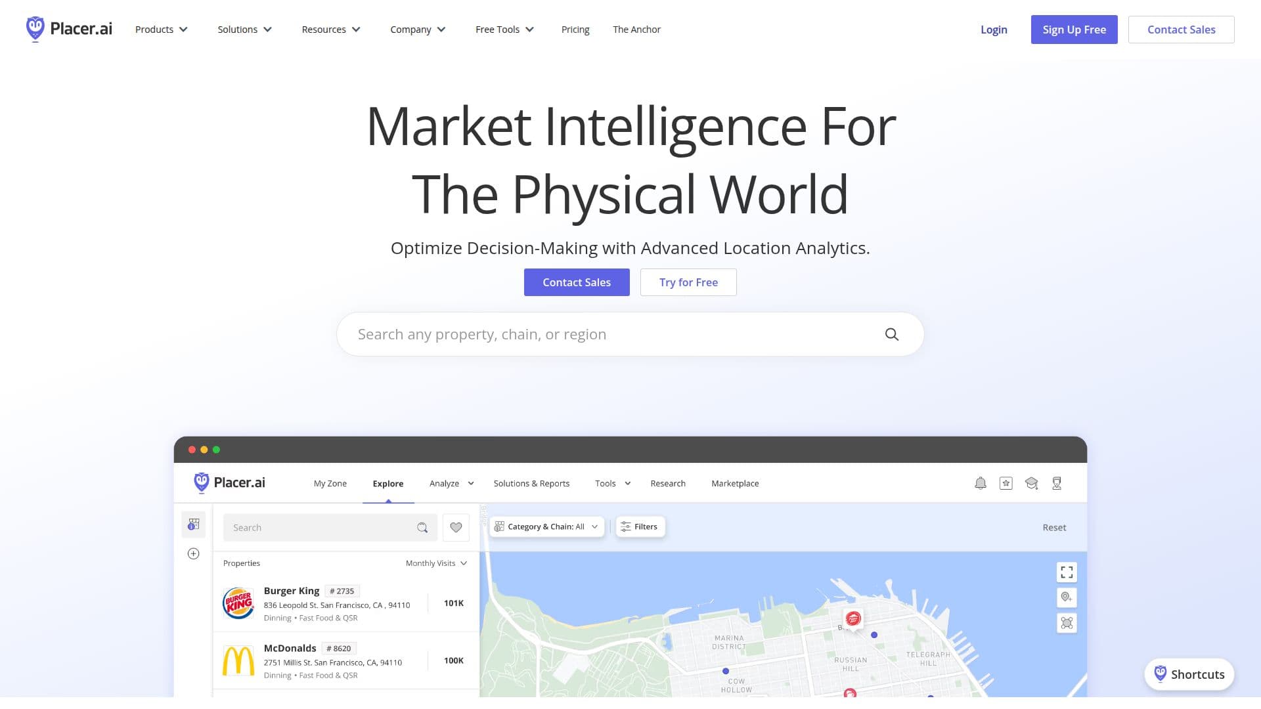Click the '# 2735' store number tag
The width and height of the screenshot is (1261, 709).
(342, 591)
